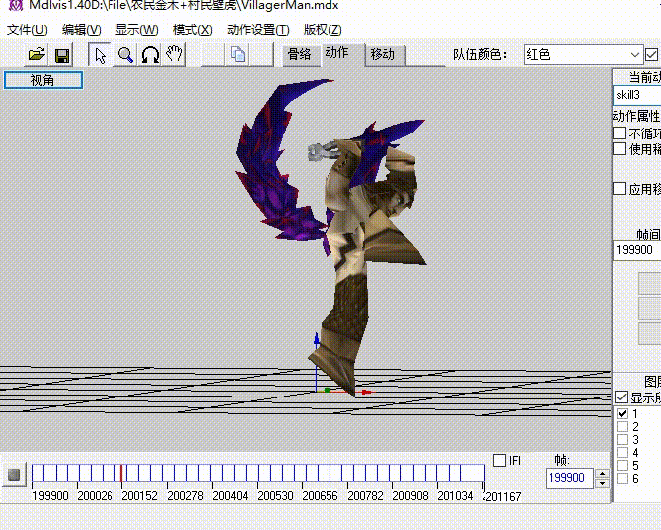Click the 视角 button
Screen dimensions: 661x530
coord(43,80)
